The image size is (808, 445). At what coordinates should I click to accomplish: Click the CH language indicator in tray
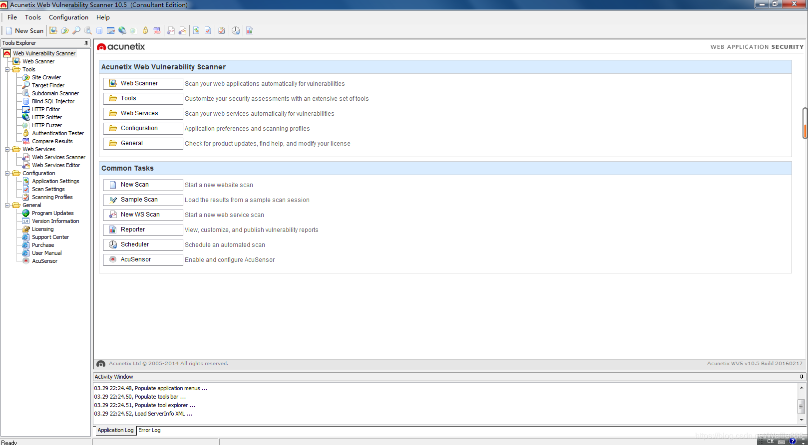[x=771, y=441]
